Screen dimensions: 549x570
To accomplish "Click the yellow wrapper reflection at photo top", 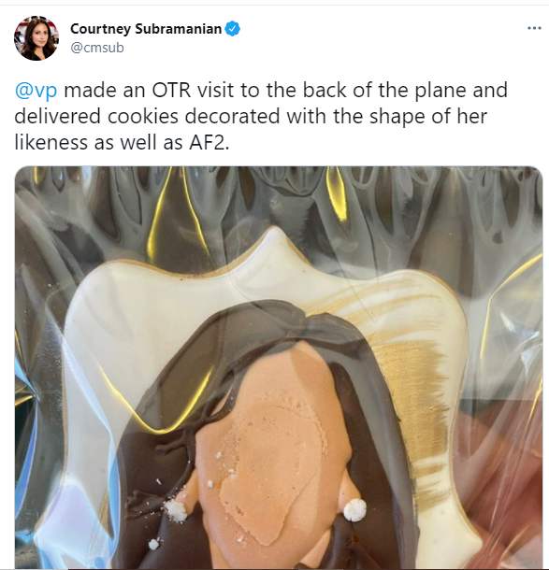I will tap(337, 194).
